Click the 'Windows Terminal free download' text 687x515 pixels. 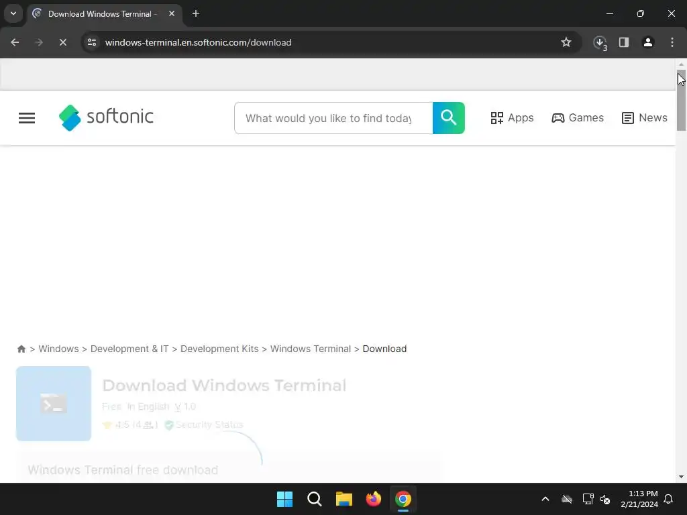pos(123,470)
